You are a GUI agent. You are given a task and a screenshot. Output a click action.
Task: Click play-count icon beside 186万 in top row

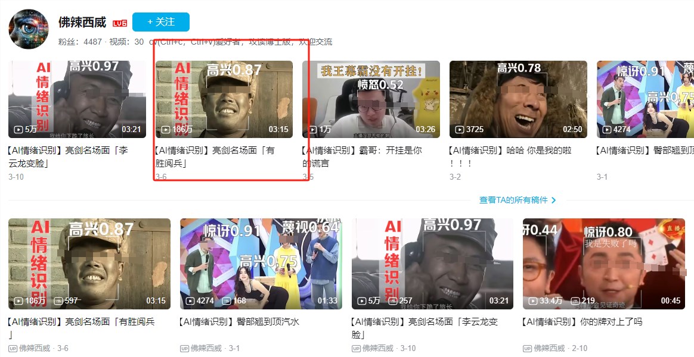(x=166, y=130)
